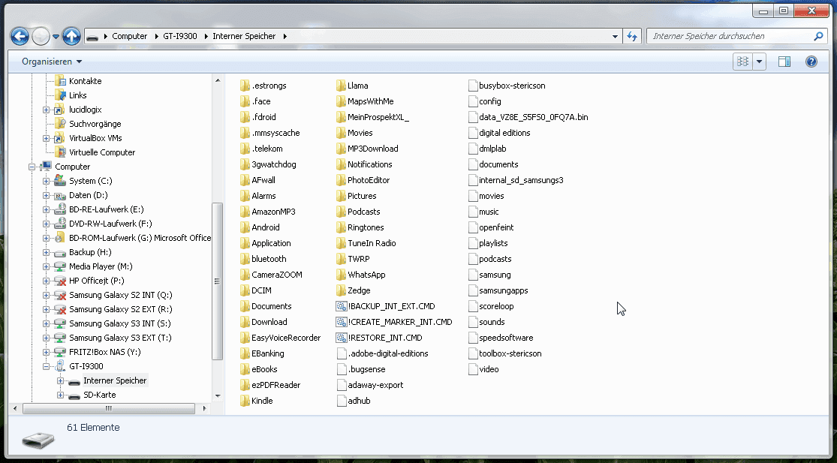The image size is (837, 463).
Task: Select the data_VZ8E_S5FS0_0FQ7A.bin file icon
Action: pyautogui.click(x=472, y=117)
